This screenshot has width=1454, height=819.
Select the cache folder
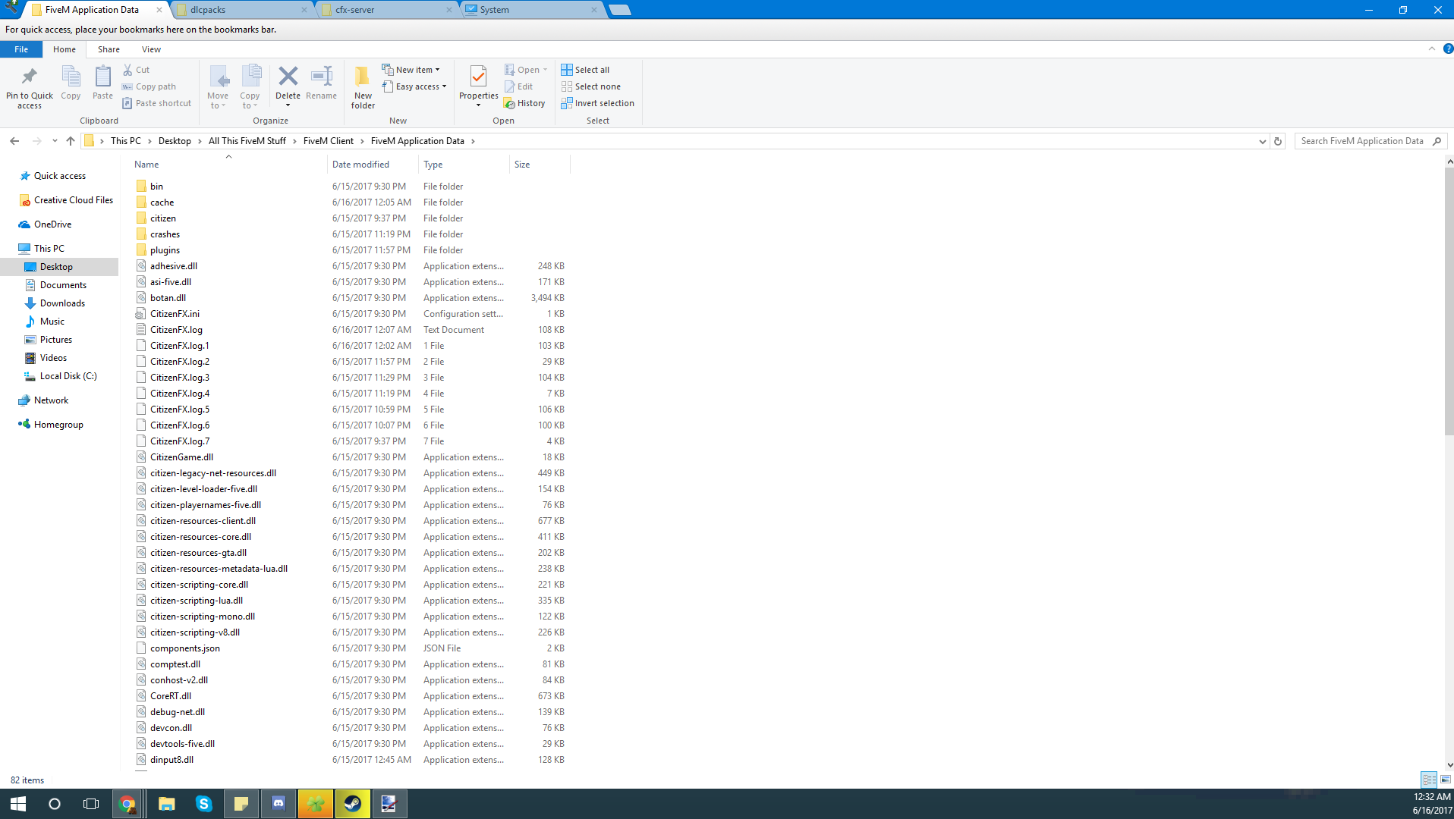[162, 202]
